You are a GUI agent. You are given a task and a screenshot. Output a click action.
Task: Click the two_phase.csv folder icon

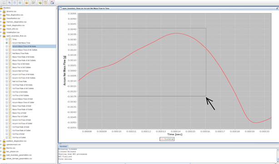(4, 152)
